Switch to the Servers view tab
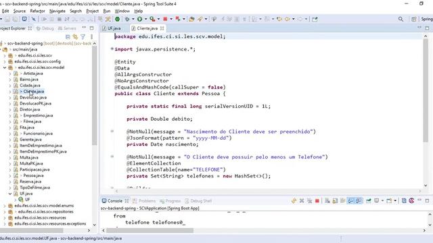The image size is (433, 243). point(67,28)
